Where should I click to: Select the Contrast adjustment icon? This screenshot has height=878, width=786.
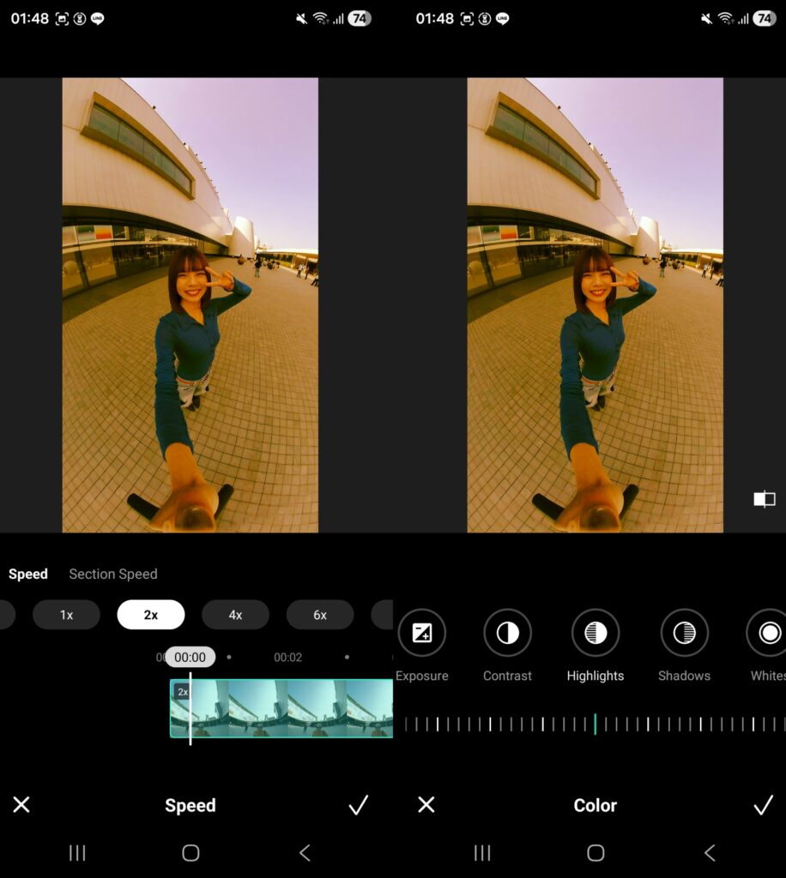[507, 634]
